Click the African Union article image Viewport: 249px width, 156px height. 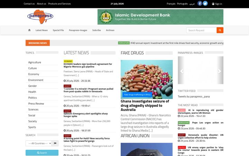(x=147, y=149)
